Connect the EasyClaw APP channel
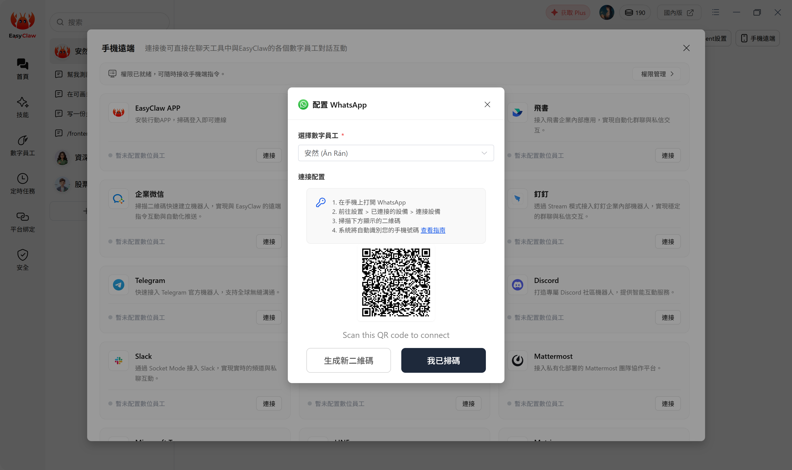 269,156
